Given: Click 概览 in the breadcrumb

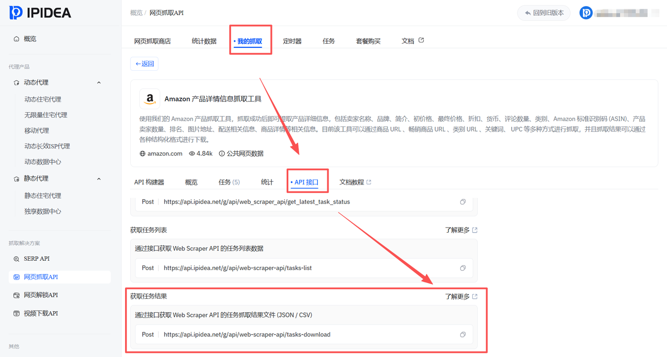Looking at the screenshot, I should [136, 12].
